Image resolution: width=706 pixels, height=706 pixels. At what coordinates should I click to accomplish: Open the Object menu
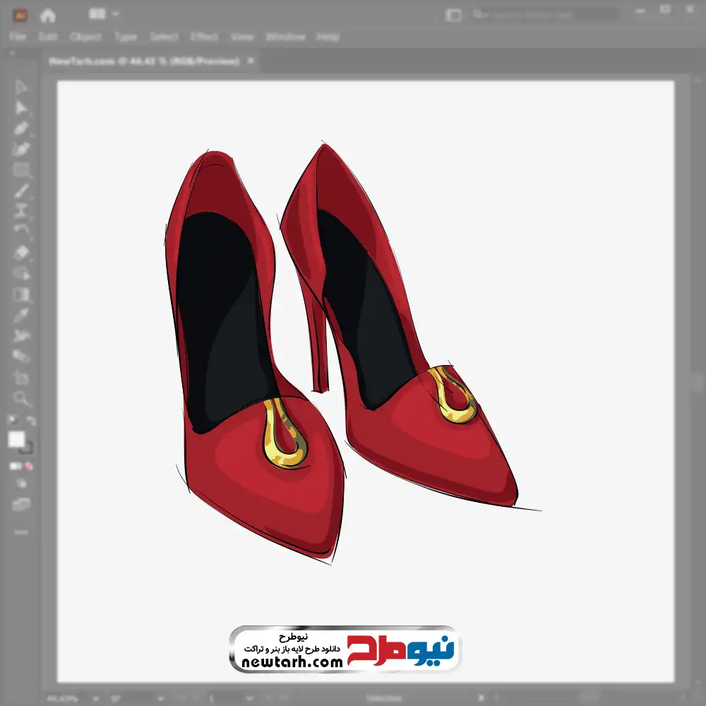point(85,37)
